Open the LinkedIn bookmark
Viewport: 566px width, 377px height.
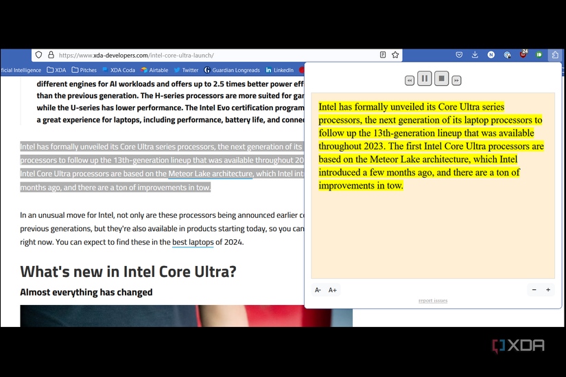point(280,70)
